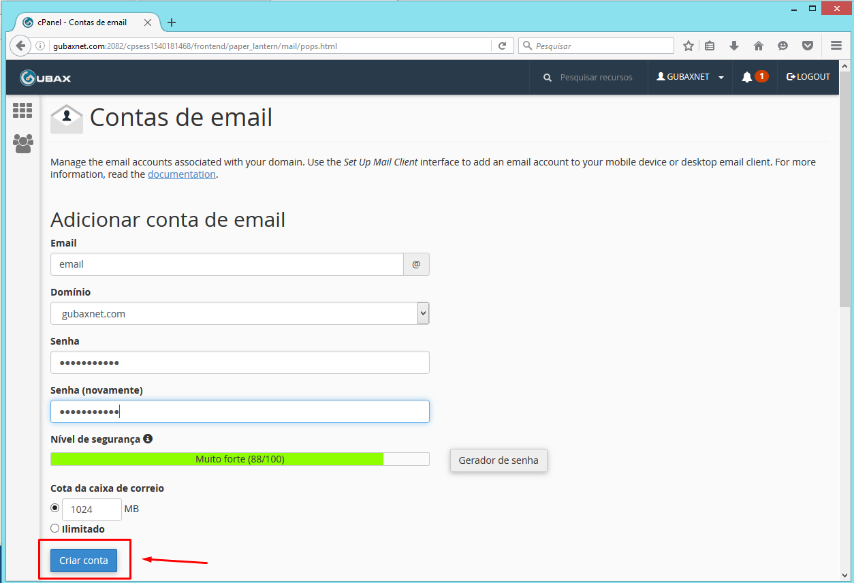Click the GUBAX cPanel logo
The width and height of the screenshot is (854, 583).
44,77
